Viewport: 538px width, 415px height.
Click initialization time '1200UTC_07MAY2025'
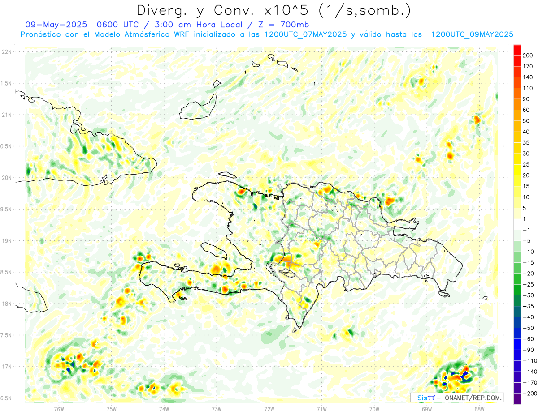pos(305,34)
